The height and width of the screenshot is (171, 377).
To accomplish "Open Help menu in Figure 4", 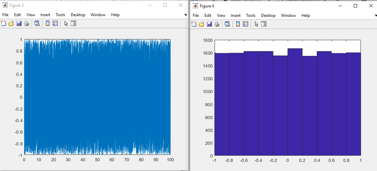I will (306, 16).
